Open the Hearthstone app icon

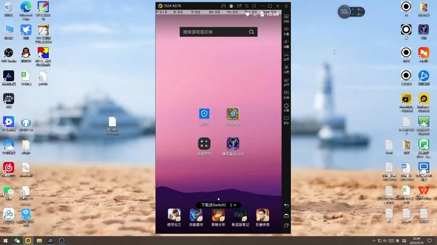[233, 114]
